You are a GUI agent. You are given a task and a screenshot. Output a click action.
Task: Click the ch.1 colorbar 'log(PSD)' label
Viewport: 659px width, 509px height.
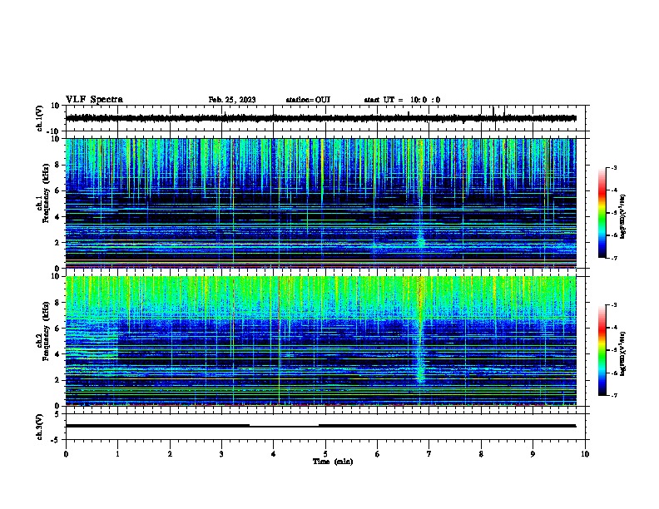click(622, 216)
